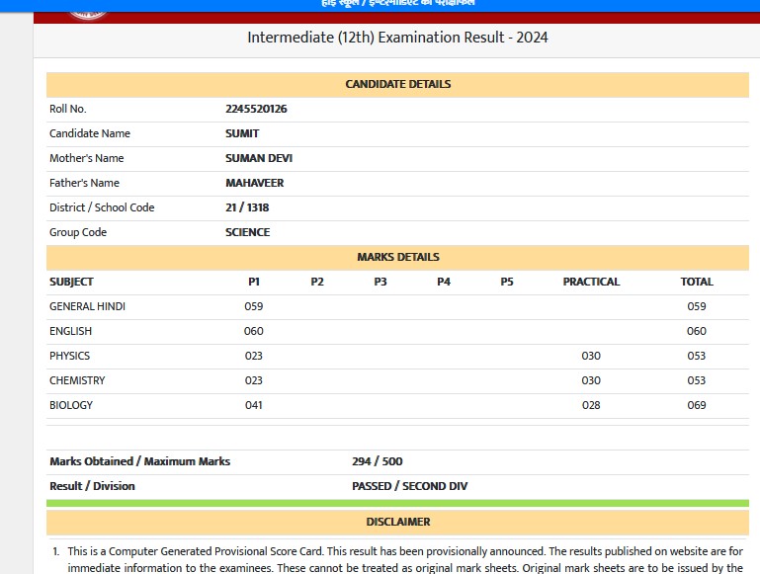Click the Hindi banner heading at top
The image size is (760, 574).
click(397, 3)
